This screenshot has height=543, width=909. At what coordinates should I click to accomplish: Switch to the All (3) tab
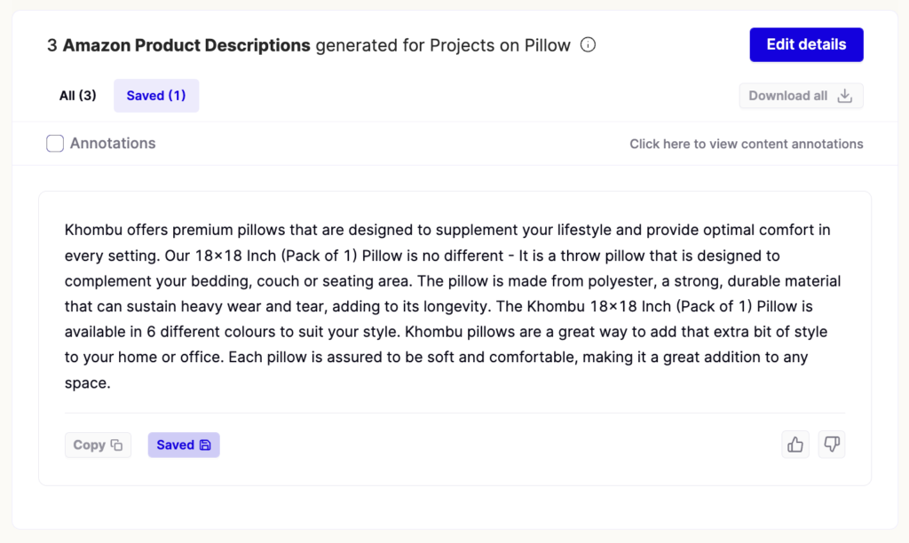coord(78,96)
